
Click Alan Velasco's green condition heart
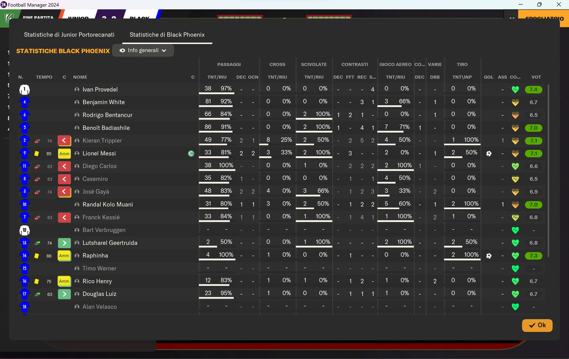pos(515,307)
